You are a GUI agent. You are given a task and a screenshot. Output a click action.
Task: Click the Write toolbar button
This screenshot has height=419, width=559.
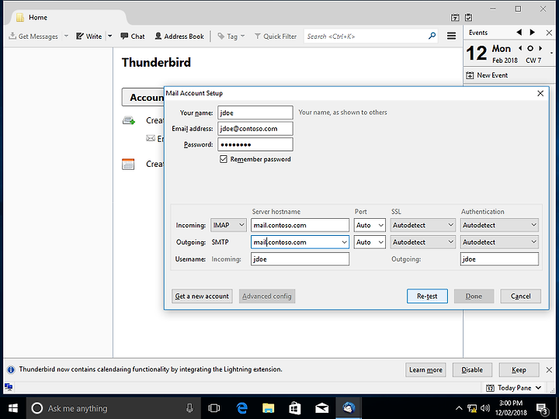coord(89,36)
